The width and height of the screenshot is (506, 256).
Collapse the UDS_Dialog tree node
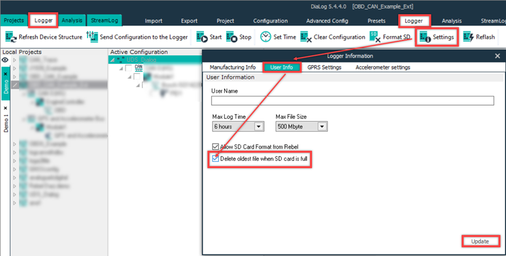tap(112, 60)
